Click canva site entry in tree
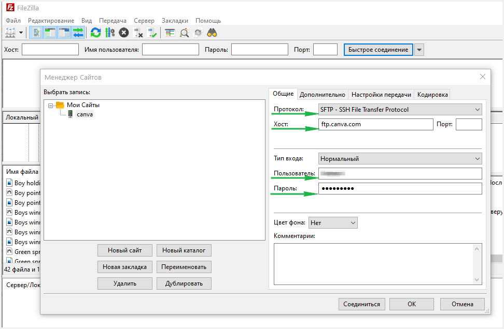Viewport: 504px width, 329px height. 85,114
